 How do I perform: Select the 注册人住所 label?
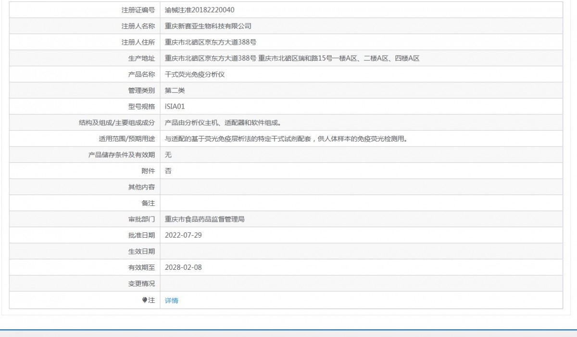(138, 42)
